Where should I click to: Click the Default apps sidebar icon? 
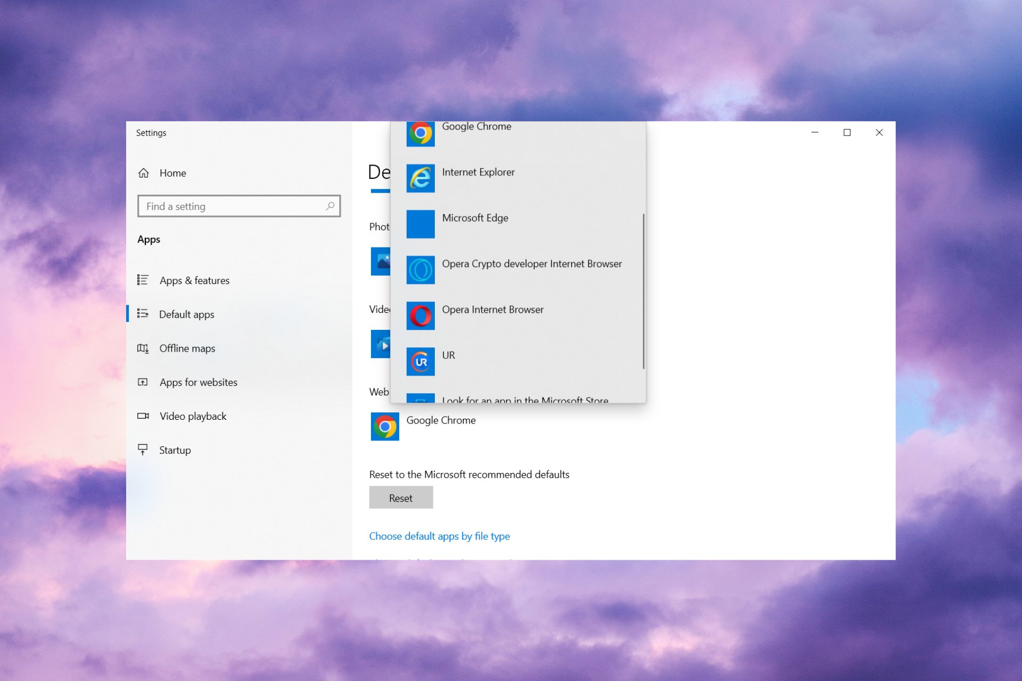[x=143, y=314]
